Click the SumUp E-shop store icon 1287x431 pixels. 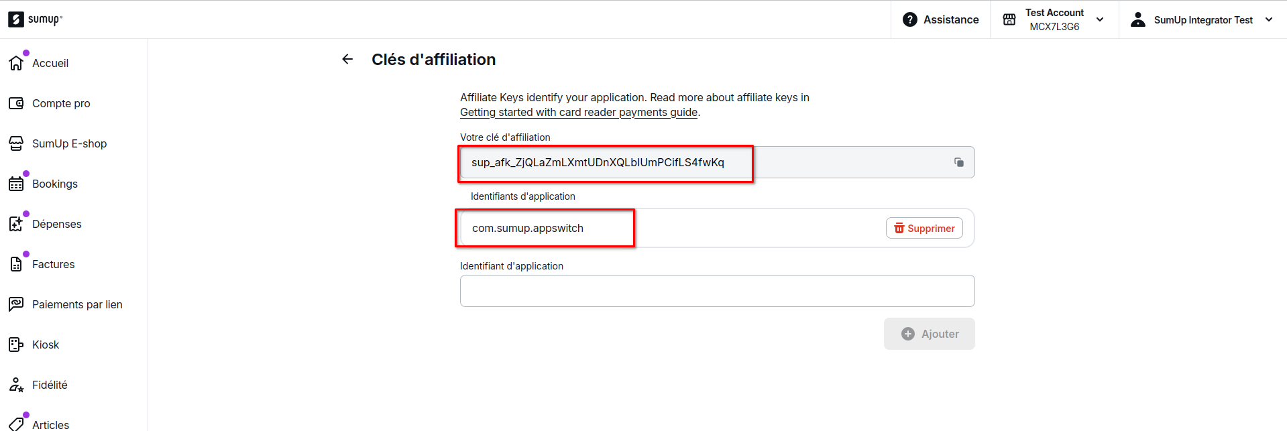pyautogui.click(x=16, y=143)
